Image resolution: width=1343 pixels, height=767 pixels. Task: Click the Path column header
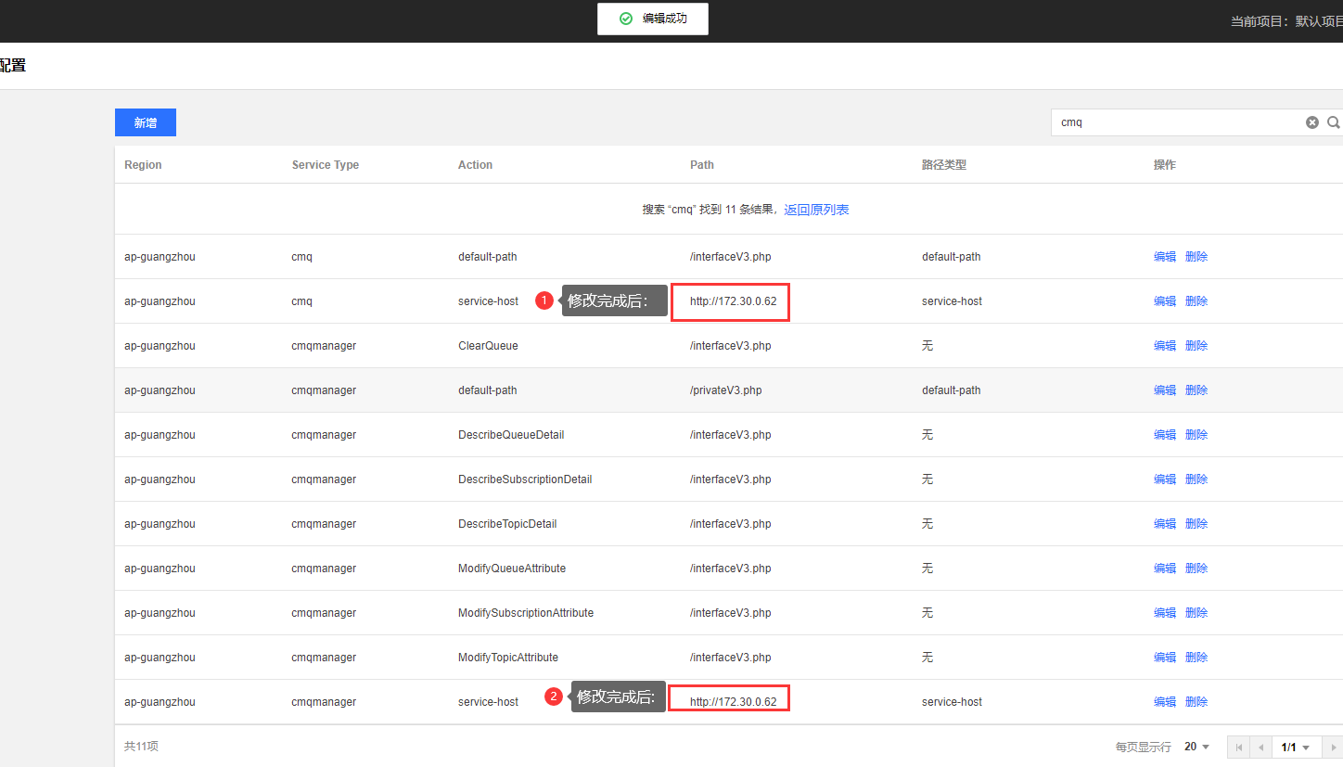click(x=702, y=165)
